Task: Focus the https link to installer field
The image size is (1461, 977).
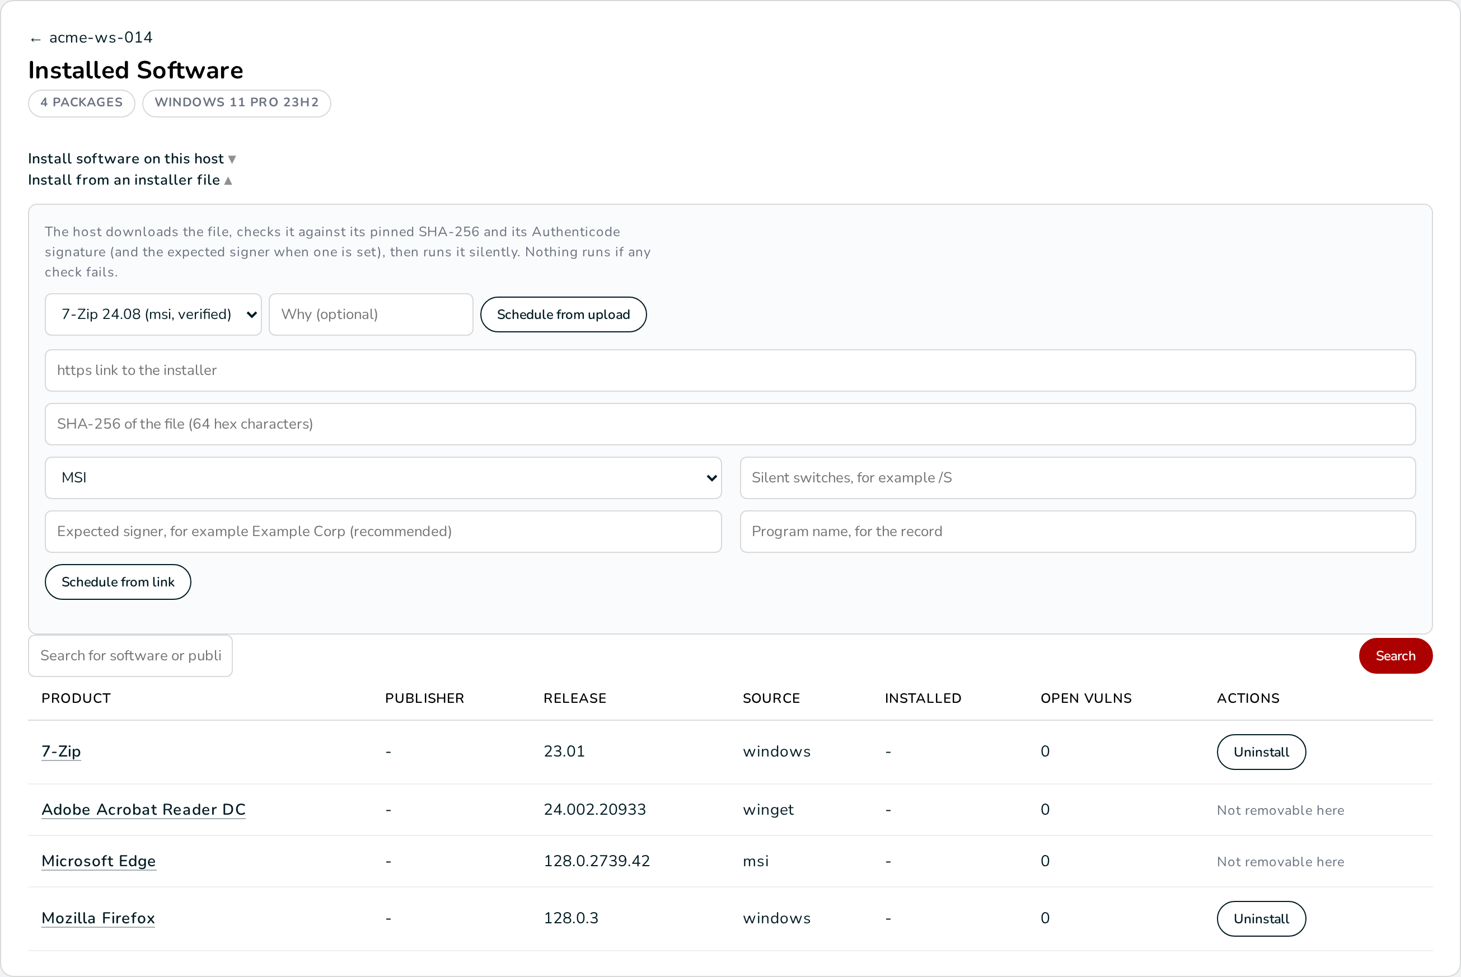Action: coord(730,371)
